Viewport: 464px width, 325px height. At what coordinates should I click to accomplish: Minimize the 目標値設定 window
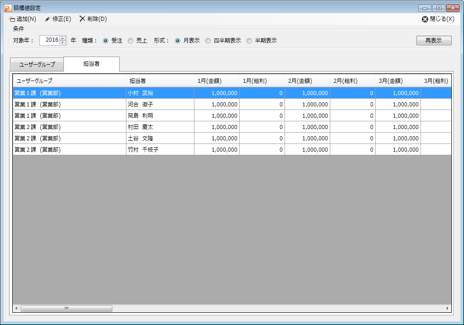pos(425,8)
